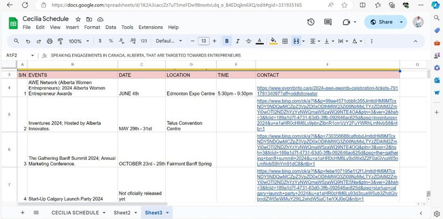The image size is (443, 219).
Task: Open the Extensions menu
Action: 151,28
